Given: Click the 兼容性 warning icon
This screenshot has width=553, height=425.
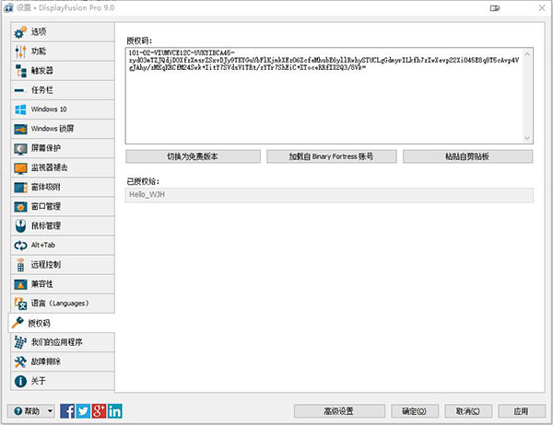Looking at the screenshot, I should pos(20,284).
